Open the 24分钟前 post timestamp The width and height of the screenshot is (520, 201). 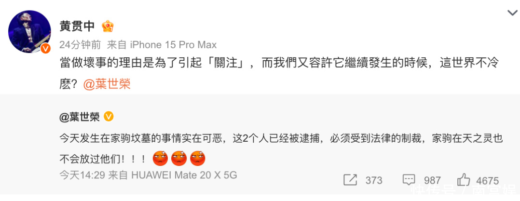(x=80, y=45)
